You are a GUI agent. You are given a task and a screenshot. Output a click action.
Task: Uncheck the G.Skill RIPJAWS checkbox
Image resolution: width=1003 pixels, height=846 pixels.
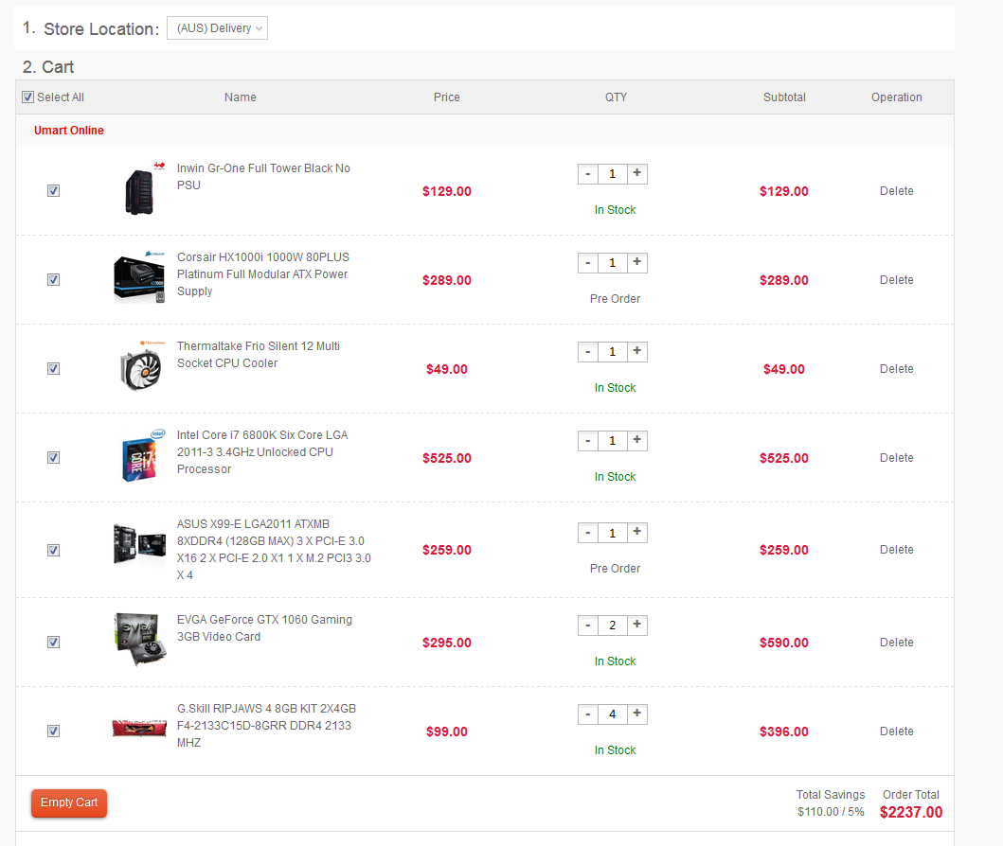click(54, 731)
